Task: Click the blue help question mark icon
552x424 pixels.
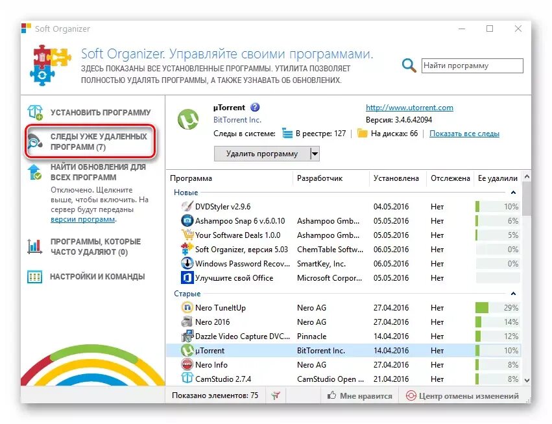Action: click(x=255, y=108)
